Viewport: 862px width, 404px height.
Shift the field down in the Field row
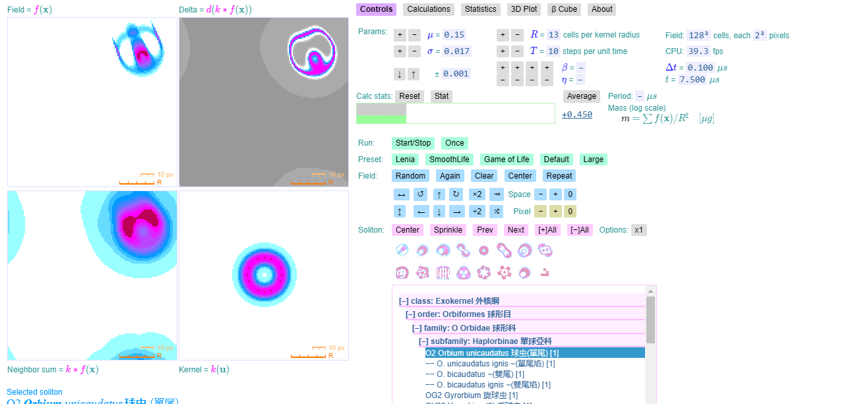pyautogui.click(x=439, y=212)
